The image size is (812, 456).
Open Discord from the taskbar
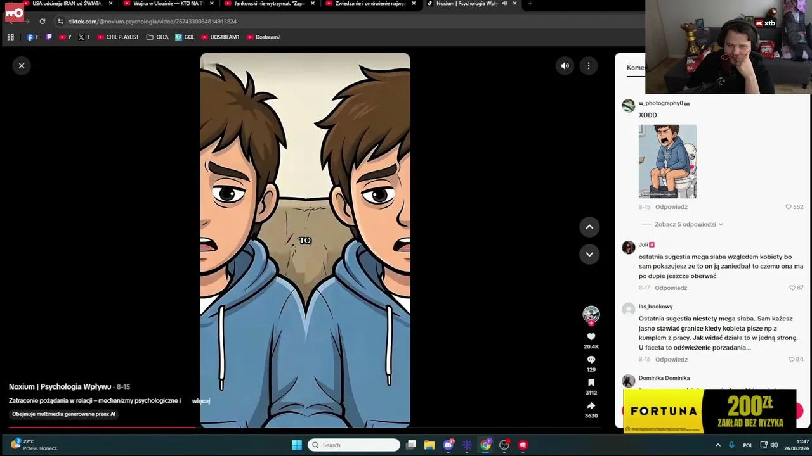449,445
